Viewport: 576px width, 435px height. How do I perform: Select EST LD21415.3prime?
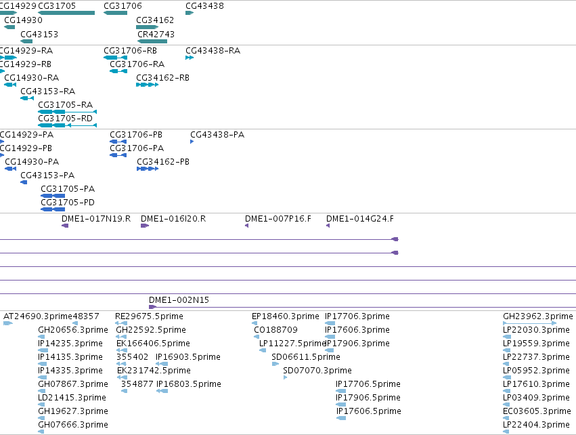click(x=41, y=405)
